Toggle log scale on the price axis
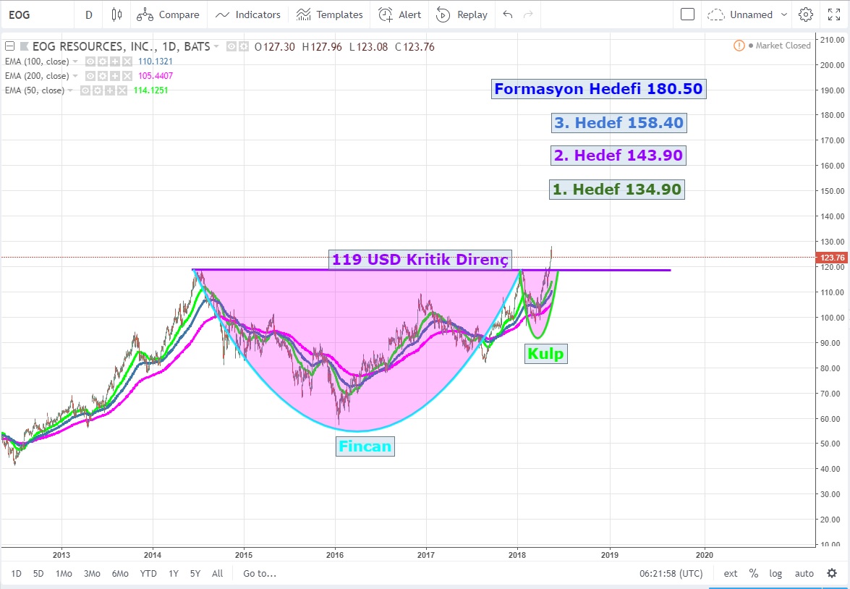This screenshot has width=850, height=589. click(x=775, y=573)
